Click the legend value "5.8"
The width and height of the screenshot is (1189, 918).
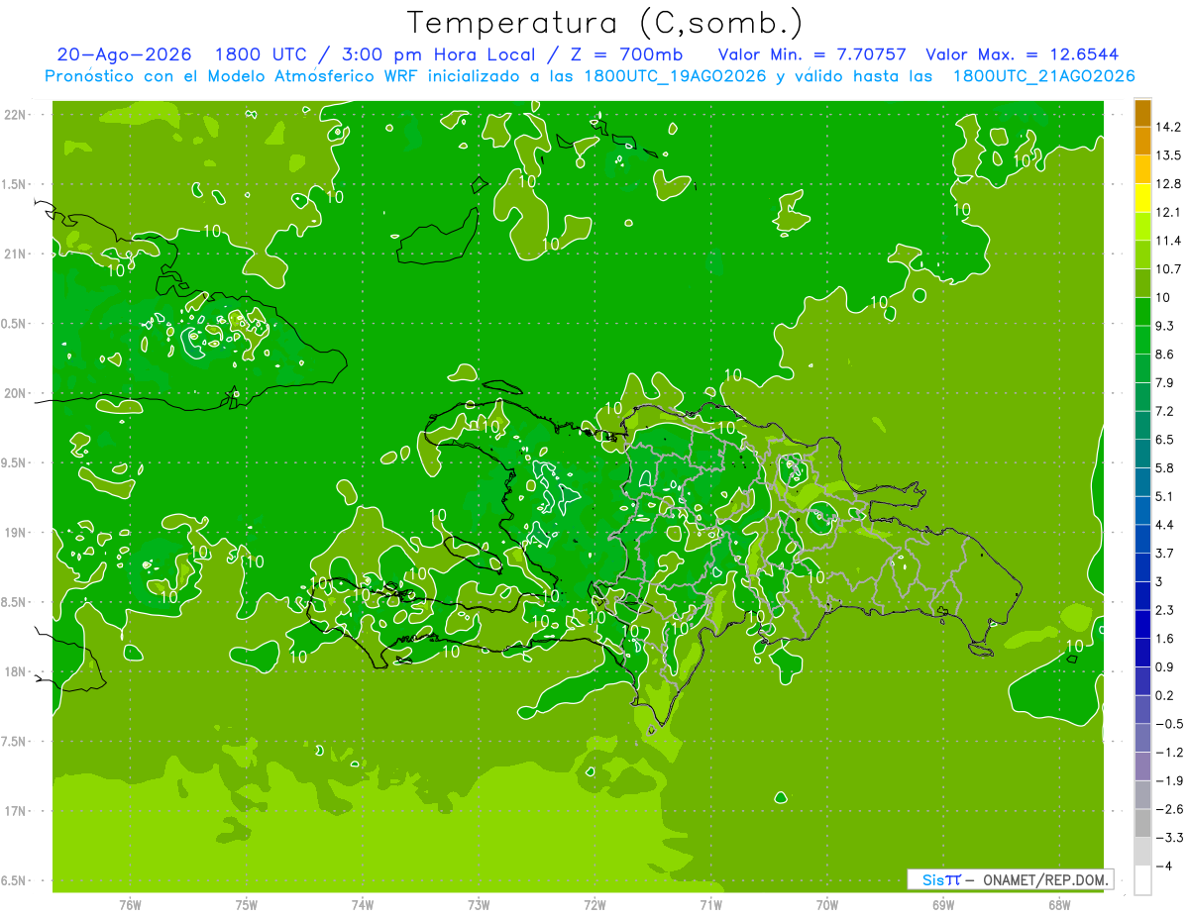tap(1166, 468)
